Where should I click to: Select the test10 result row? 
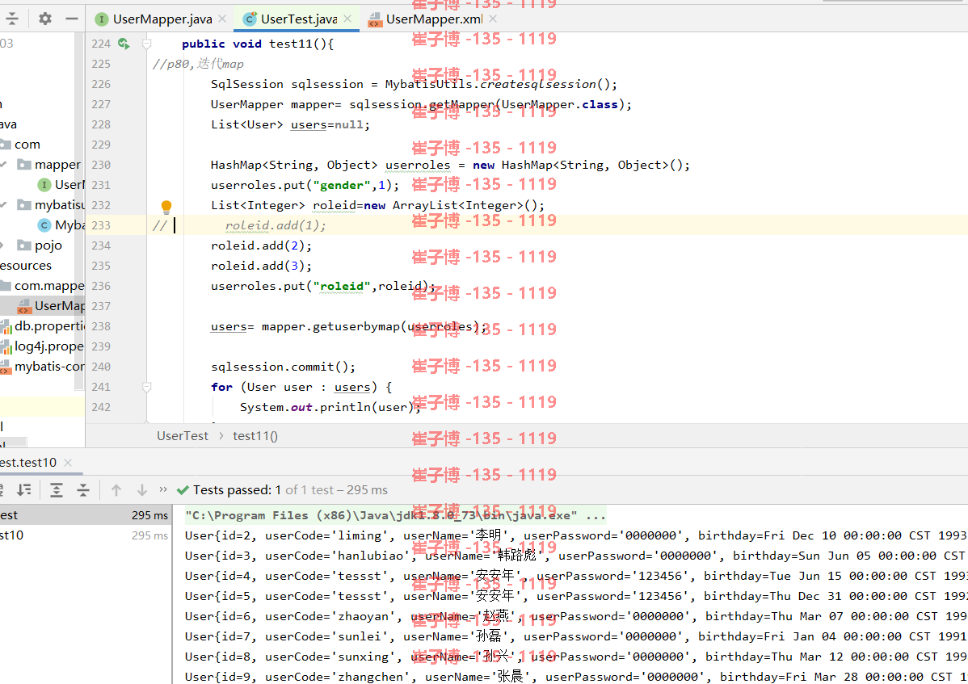[x=85, y=535]
